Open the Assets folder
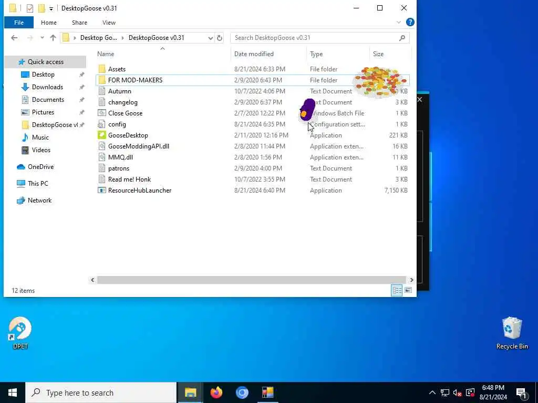The width and height of the screenshot is (538, 403). 117,69
